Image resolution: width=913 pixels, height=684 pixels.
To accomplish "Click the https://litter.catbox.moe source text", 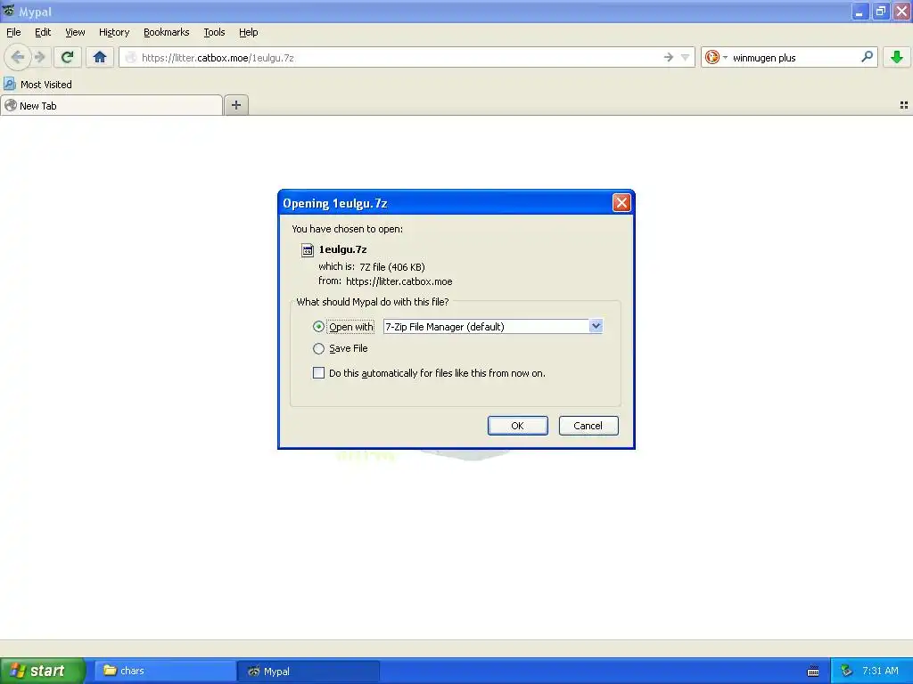I will click(399, 281).
